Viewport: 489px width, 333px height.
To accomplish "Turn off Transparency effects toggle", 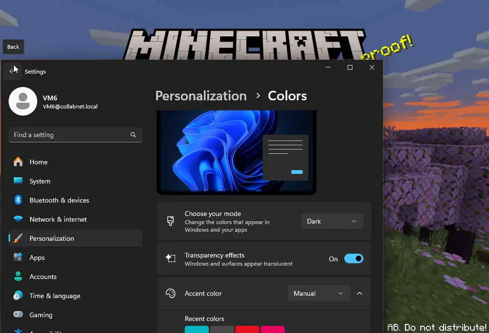I will point(354,259).
